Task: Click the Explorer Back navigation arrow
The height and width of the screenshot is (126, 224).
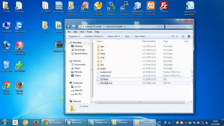Action: pyautogui.click(x=69, y=27)
